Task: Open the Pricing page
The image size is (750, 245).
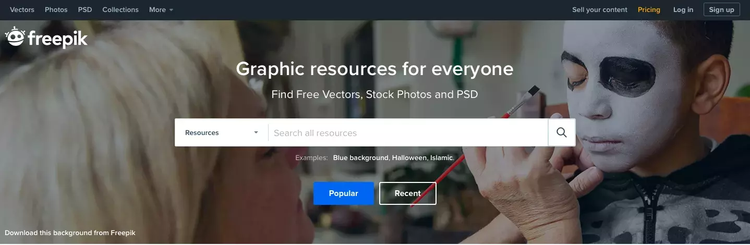Action: pyautogui.click(x=649, y=9)
